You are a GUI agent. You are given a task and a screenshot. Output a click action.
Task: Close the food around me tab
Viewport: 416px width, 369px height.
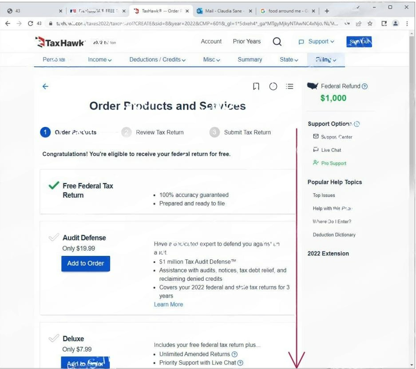[313, 11]
